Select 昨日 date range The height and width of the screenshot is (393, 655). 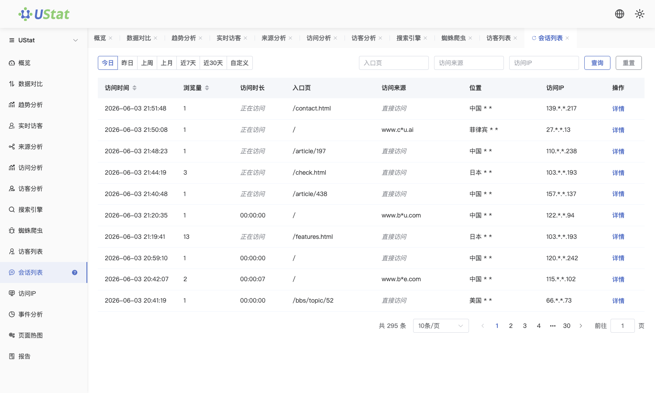(128, 63)
